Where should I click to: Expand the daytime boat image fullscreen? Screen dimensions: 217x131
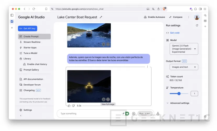coord(108,44)
